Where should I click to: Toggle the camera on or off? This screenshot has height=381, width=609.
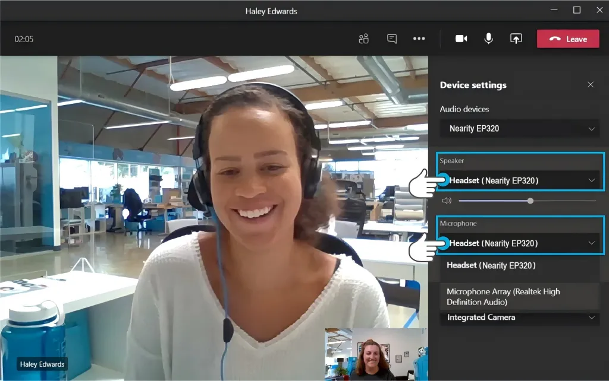(462, 39)
